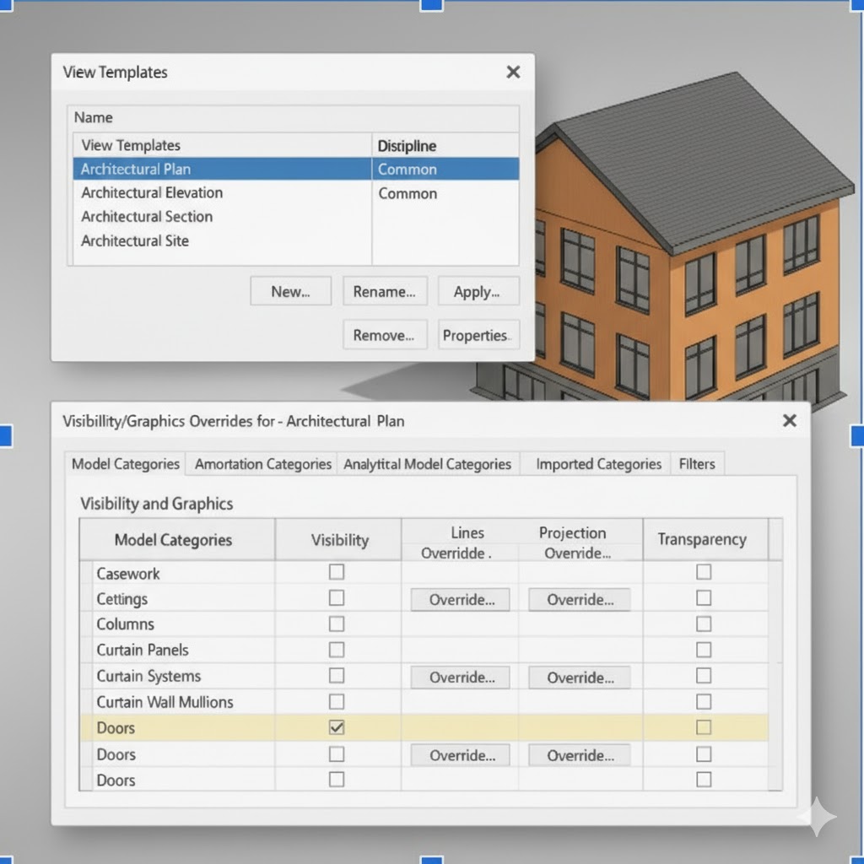Click Projection Override button for Curtain Systems
The width and height of the screenshot is (864, 864).
pos(579,678)
